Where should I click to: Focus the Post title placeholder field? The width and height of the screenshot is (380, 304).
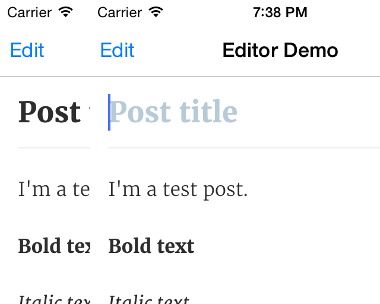pos(244,112)
